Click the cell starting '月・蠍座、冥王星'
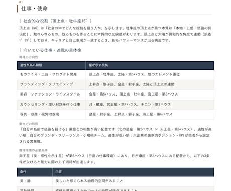 coord(150,104)
